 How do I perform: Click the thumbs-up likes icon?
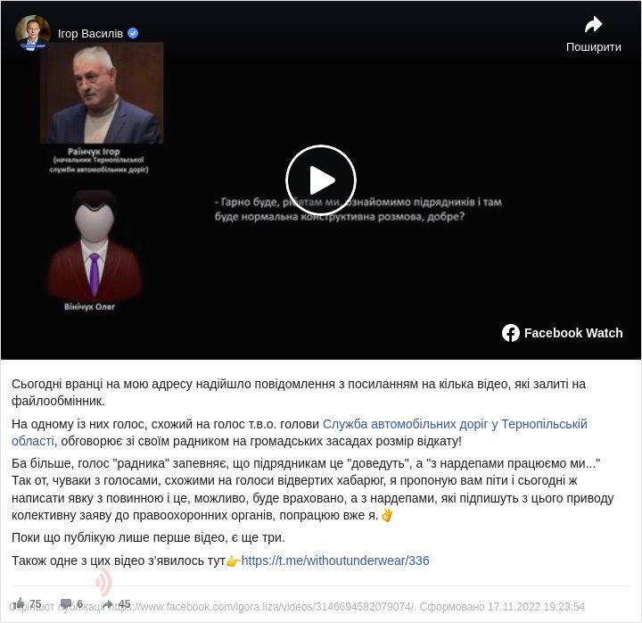[x=19, y=603]
